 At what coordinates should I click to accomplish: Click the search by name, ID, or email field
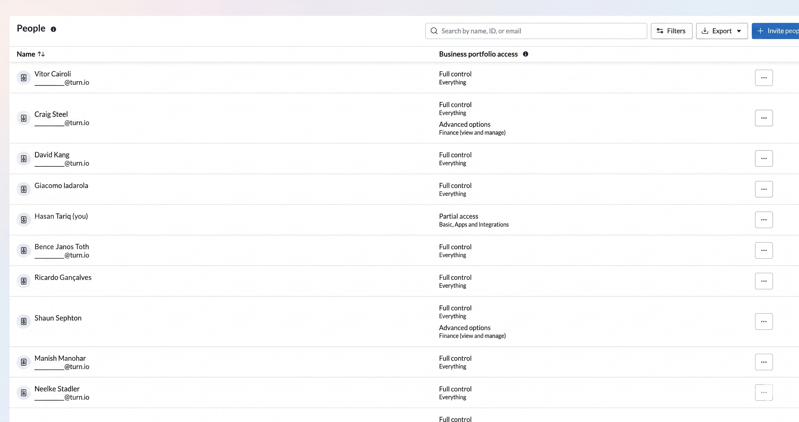[540, 31]
